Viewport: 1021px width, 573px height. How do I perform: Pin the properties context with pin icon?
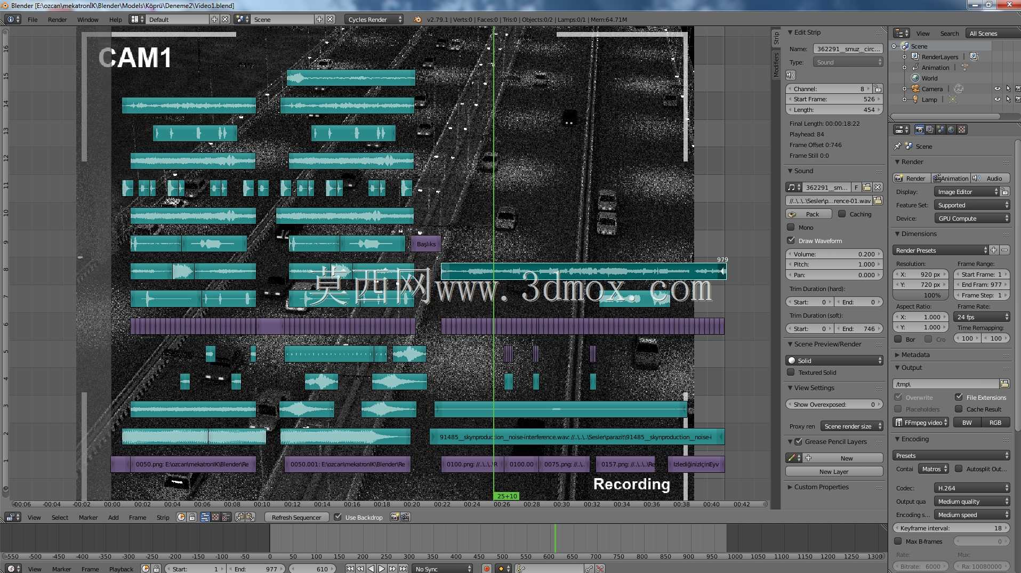tap(898, 146)
